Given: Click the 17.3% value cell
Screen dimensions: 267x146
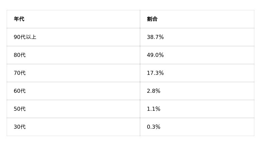Looking at the screenshot, I should (x=155, y=73).
